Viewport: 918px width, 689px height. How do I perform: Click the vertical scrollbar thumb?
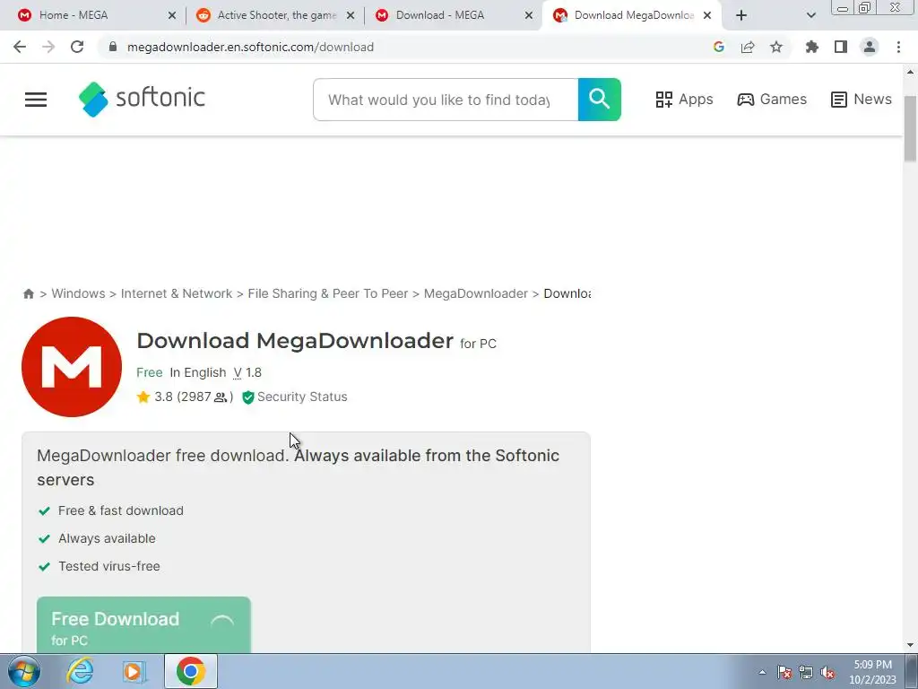[911, 128]
